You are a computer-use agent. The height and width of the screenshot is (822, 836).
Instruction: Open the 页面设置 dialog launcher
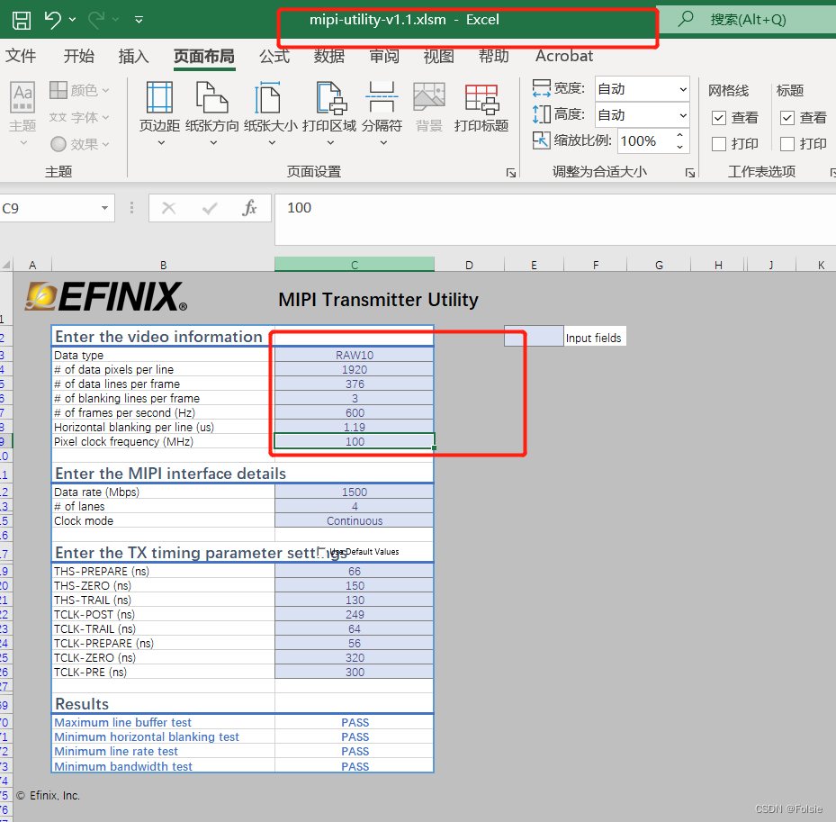click(x=511, y=172)
